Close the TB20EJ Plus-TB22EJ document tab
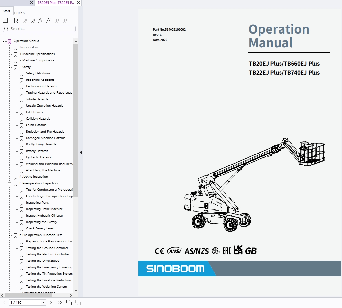Image resolution: width=342 pixels, height=308 pixels. coord(78,3)
